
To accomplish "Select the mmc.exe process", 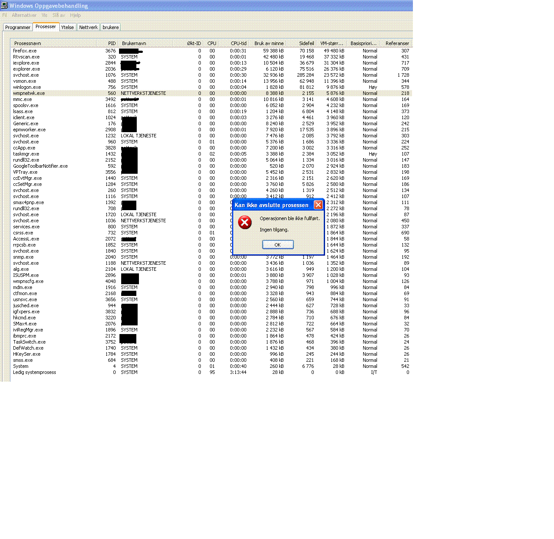I will pyautogui.click(x=211, y=99).
